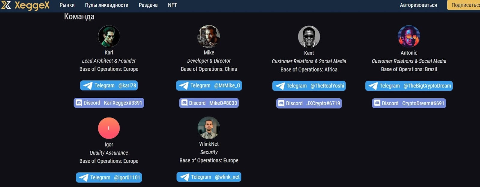Click the XeggeX logo icon
This screenshot has height=187, width=480.
coord(6,5)
